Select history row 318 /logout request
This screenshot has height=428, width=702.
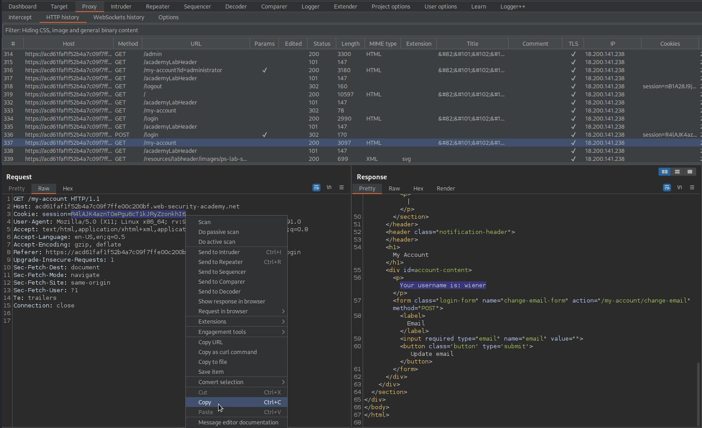point(352,86)
